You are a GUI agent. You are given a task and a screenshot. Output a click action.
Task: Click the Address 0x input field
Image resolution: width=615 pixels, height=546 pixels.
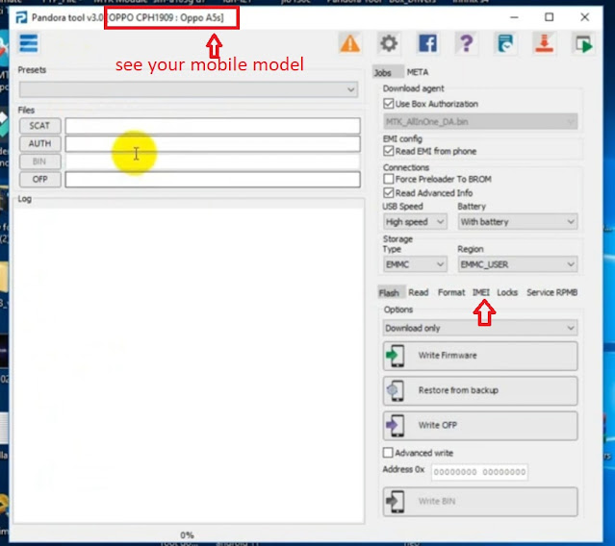(479, 472)
